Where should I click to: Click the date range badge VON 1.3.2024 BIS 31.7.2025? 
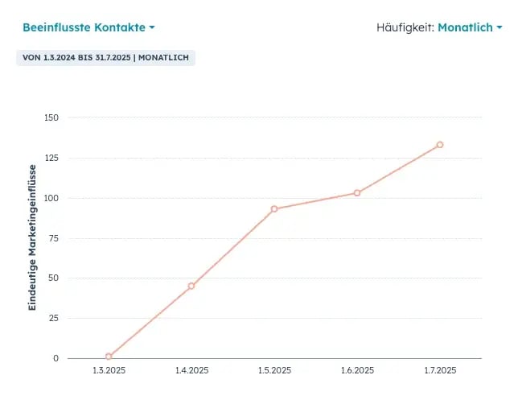[x=105, y=58]
